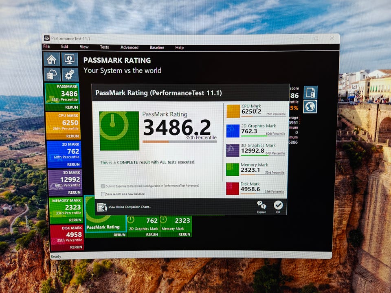Maximize the PerformanceTest window
Image resolution: width=391 pixels, height=293 pixels.
(x=316, y=38)
